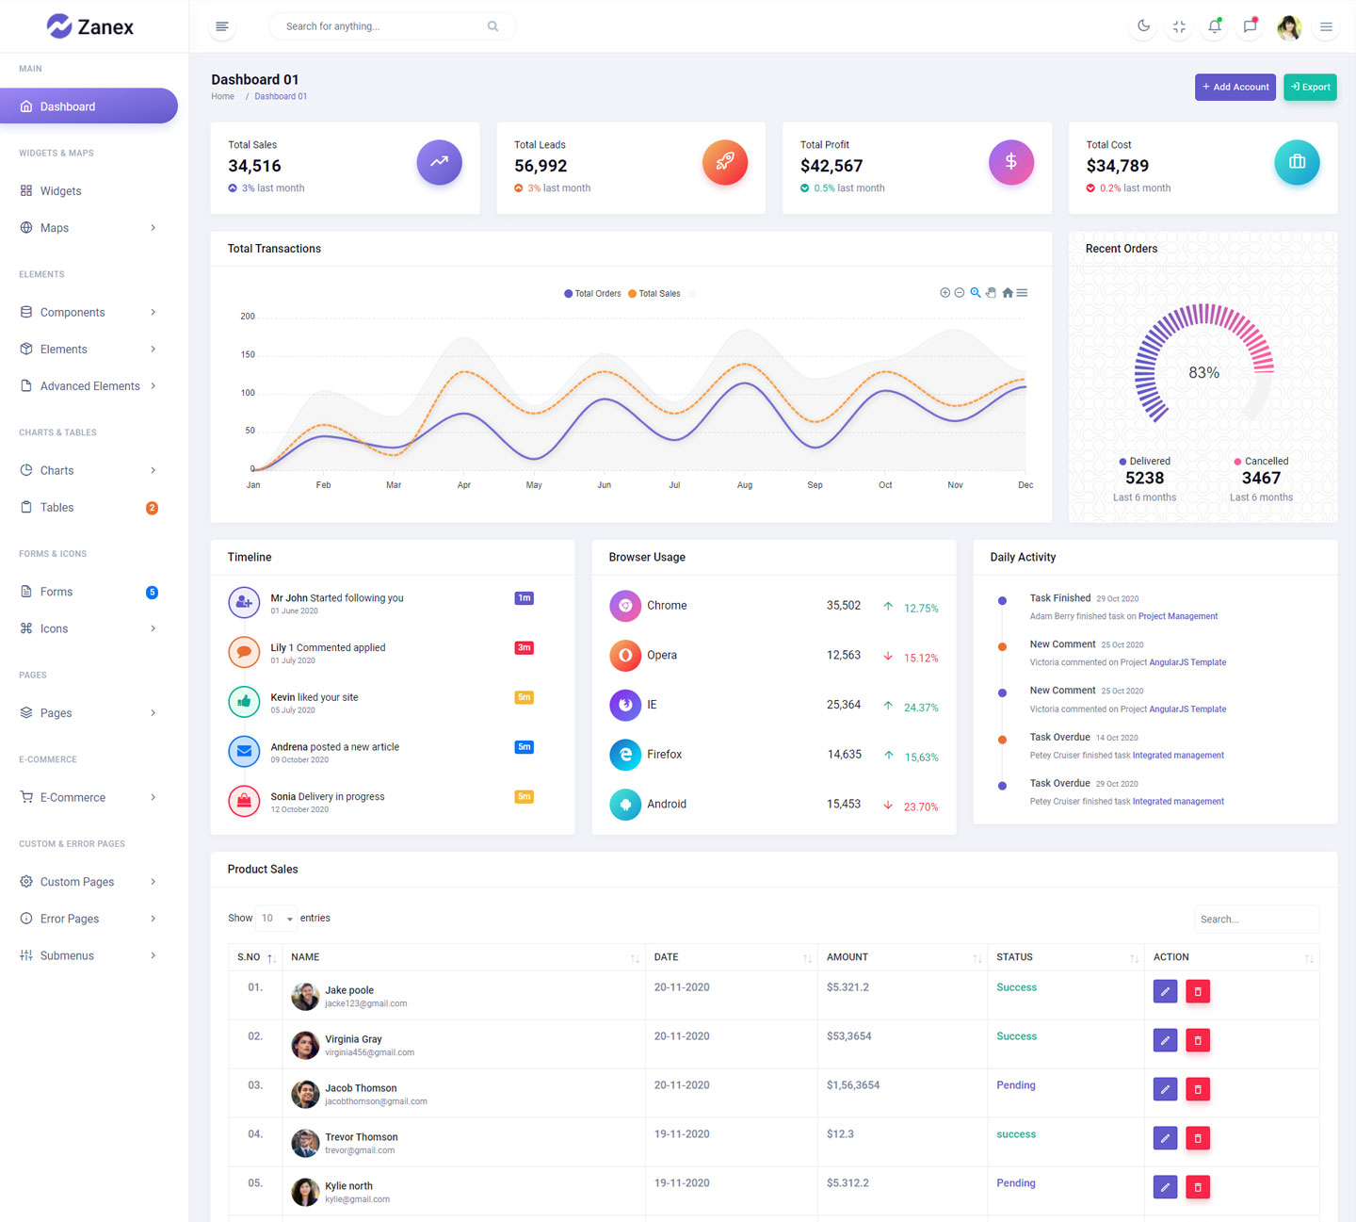Toggle Total Orders series in chart legend
Screen dimensions: 1356x1222
(x=592, y=294)
